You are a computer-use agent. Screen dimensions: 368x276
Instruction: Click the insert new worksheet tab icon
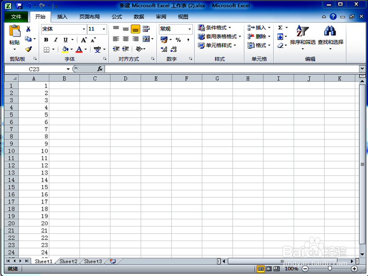tap(113, 261)
